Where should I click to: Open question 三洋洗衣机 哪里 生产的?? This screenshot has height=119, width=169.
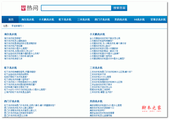point(101,92)
